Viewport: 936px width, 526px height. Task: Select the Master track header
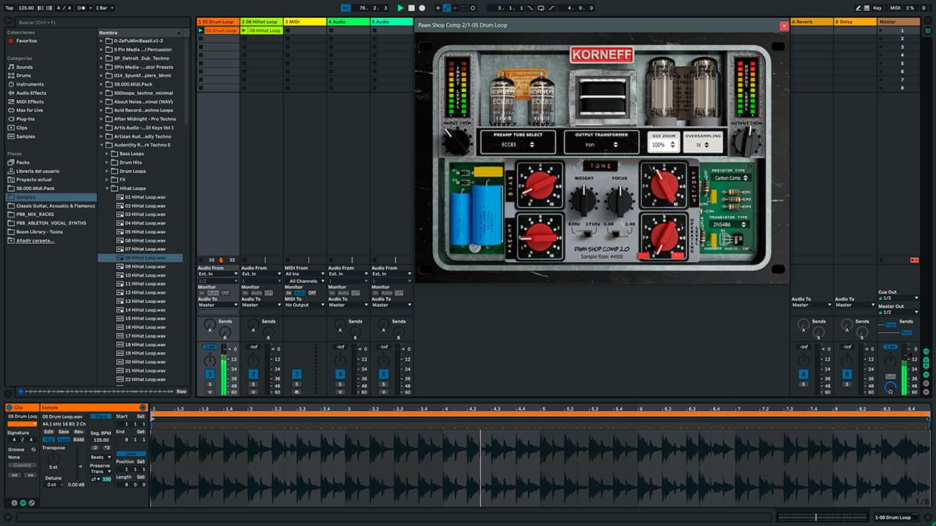(x=899, y=22)
